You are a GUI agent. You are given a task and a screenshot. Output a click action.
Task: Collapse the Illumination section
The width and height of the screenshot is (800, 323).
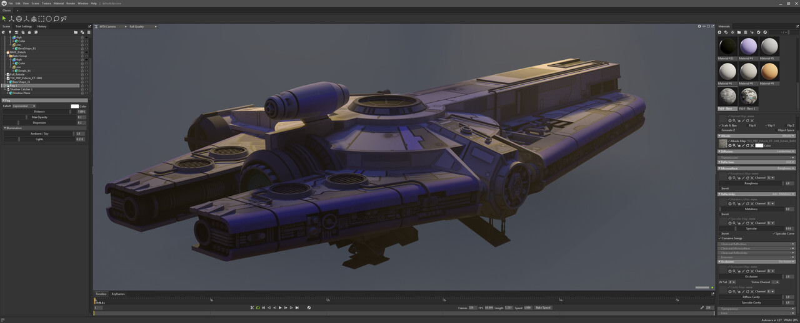tap(5, 128)
